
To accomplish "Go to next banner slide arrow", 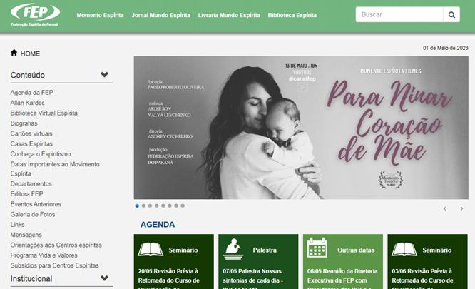I will [461, 208].
